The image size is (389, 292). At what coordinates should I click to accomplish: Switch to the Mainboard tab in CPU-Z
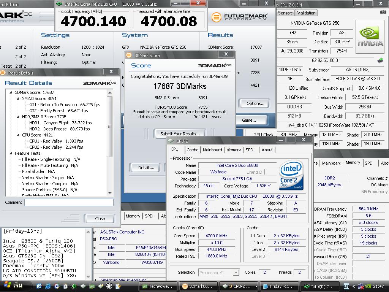(212, 150)
